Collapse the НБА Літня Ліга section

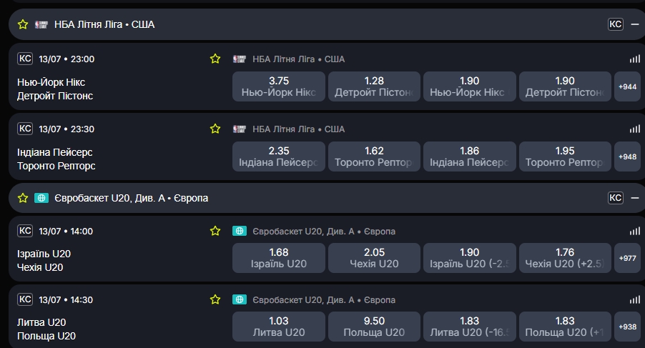(635, 24)
